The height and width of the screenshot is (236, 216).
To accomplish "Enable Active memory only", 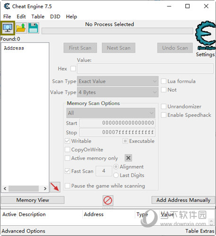I will tap(67, 158).
